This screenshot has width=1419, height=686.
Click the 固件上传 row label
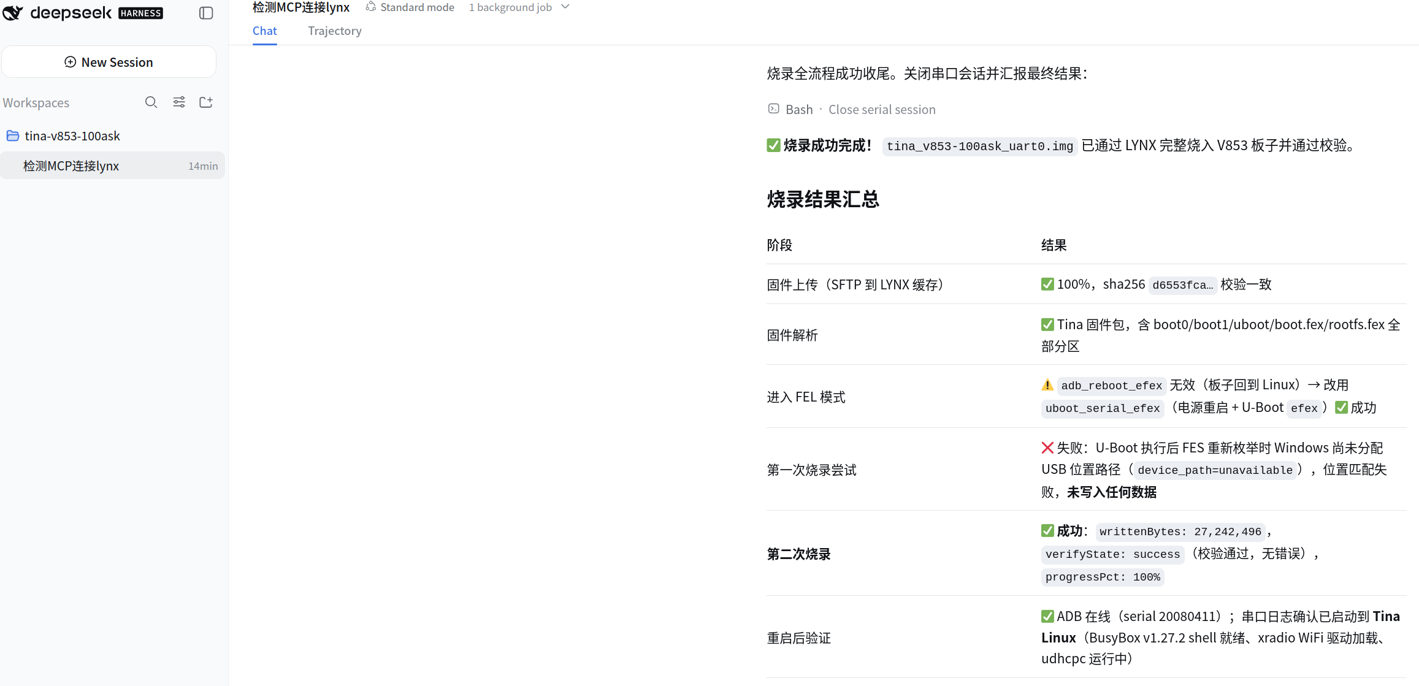pyautogui.click(x=857, y=285)
